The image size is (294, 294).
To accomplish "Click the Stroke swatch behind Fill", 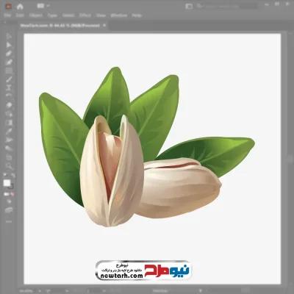I will [11, 187].
